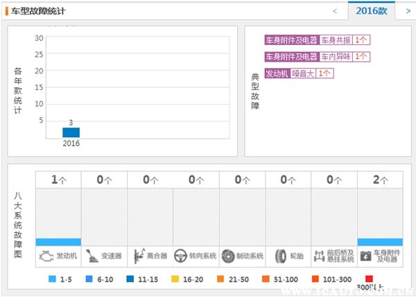Click the body accessories (车身附件及电器) icon
The width and height of the screenshot is (416, 298).
click(366, 256)
